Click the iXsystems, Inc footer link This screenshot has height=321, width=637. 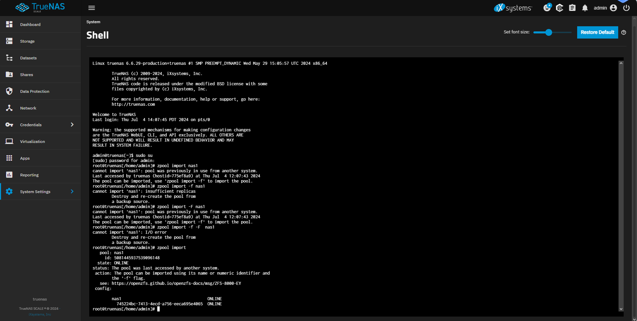[40, 315]
